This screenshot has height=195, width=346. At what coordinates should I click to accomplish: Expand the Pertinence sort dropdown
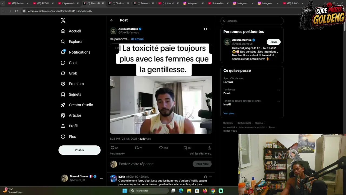pos(117,154)
